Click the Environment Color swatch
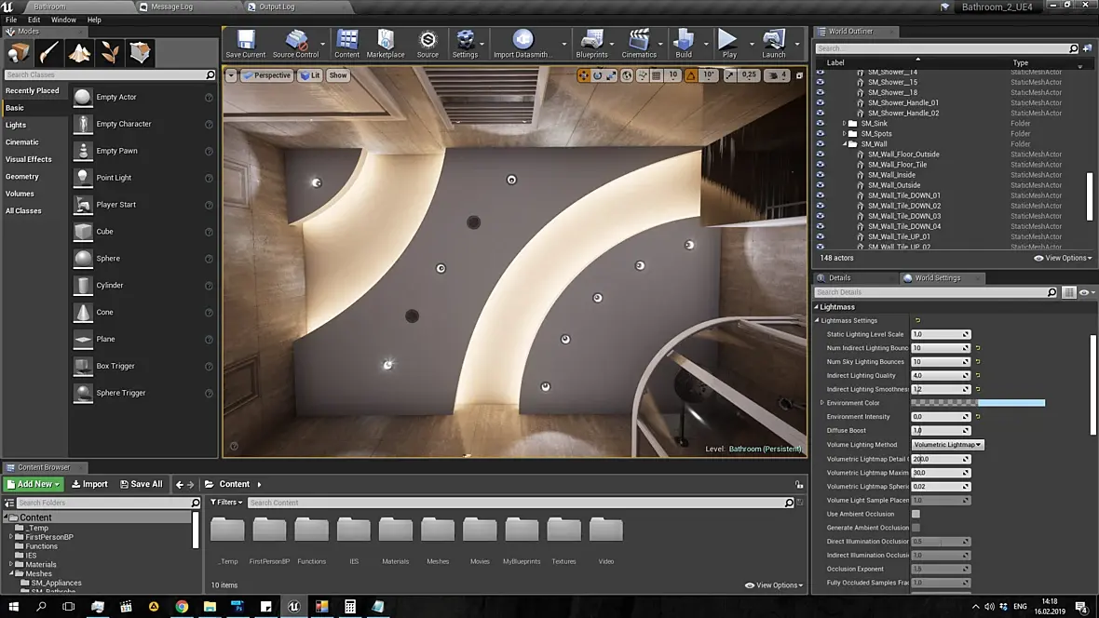 (x=978, y=403)
